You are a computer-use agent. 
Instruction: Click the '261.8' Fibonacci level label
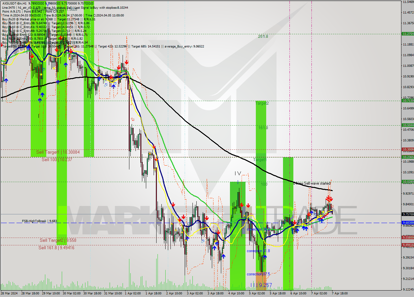tap(263, 36)
